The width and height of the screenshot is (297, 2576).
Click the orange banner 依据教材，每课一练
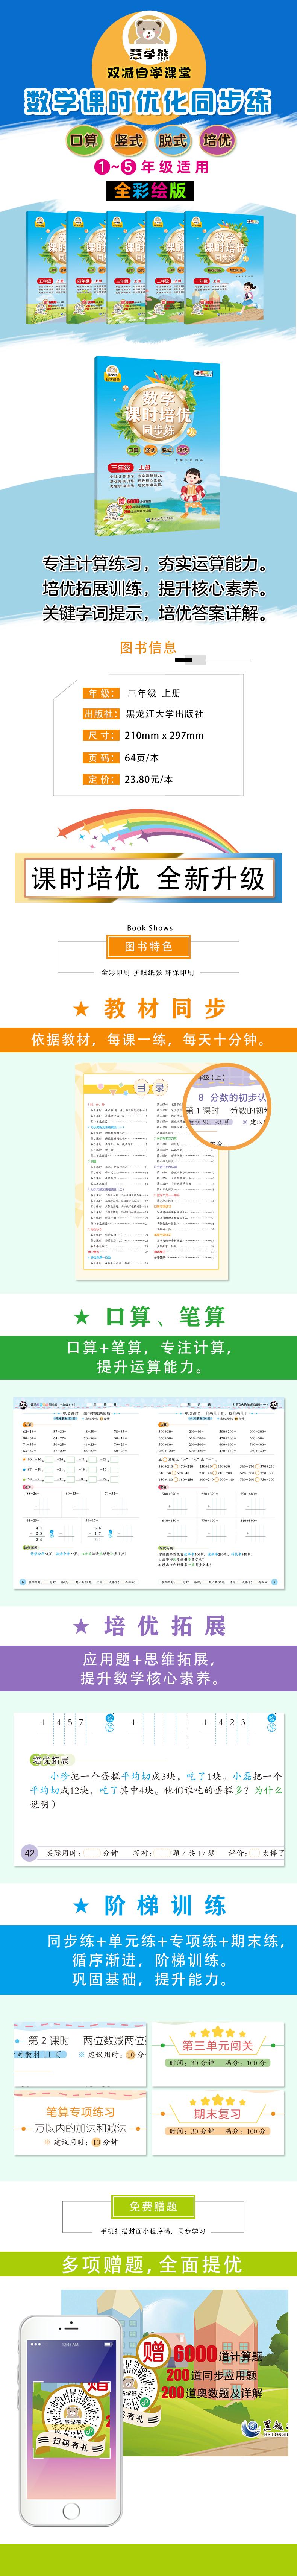point(148,1039)
